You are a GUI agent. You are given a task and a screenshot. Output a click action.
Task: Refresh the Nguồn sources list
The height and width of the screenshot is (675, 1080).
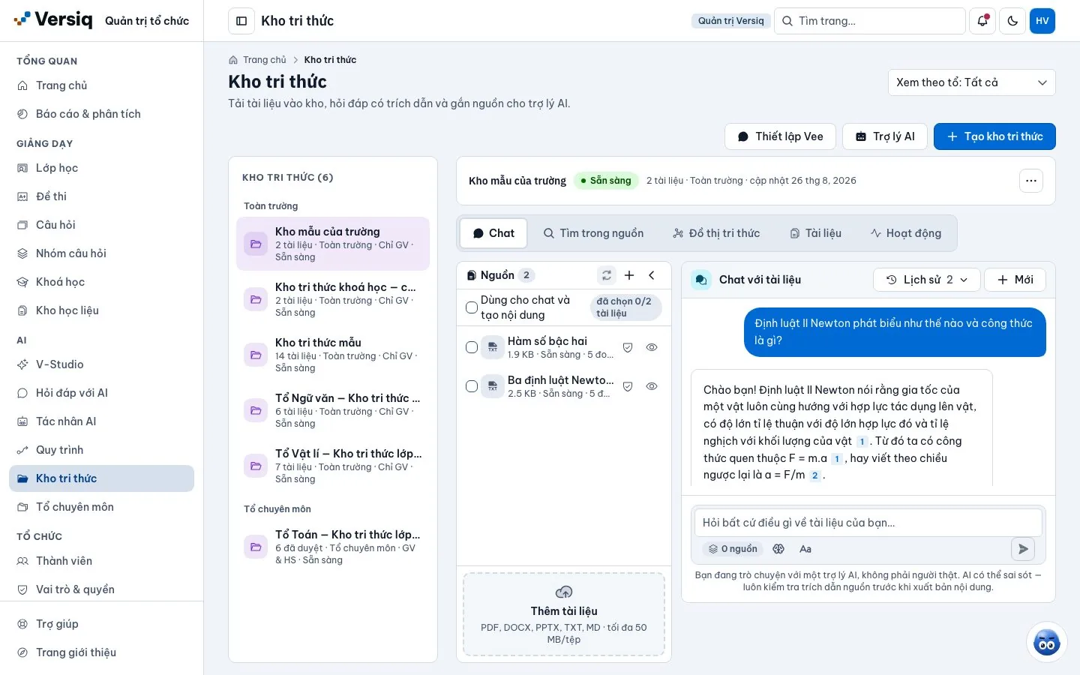tap(607, 275)
